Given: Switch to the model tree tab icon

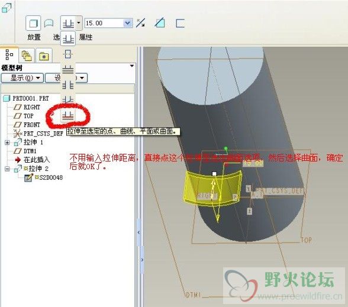Looking at the screenshot, I should [x=9, y=54].
